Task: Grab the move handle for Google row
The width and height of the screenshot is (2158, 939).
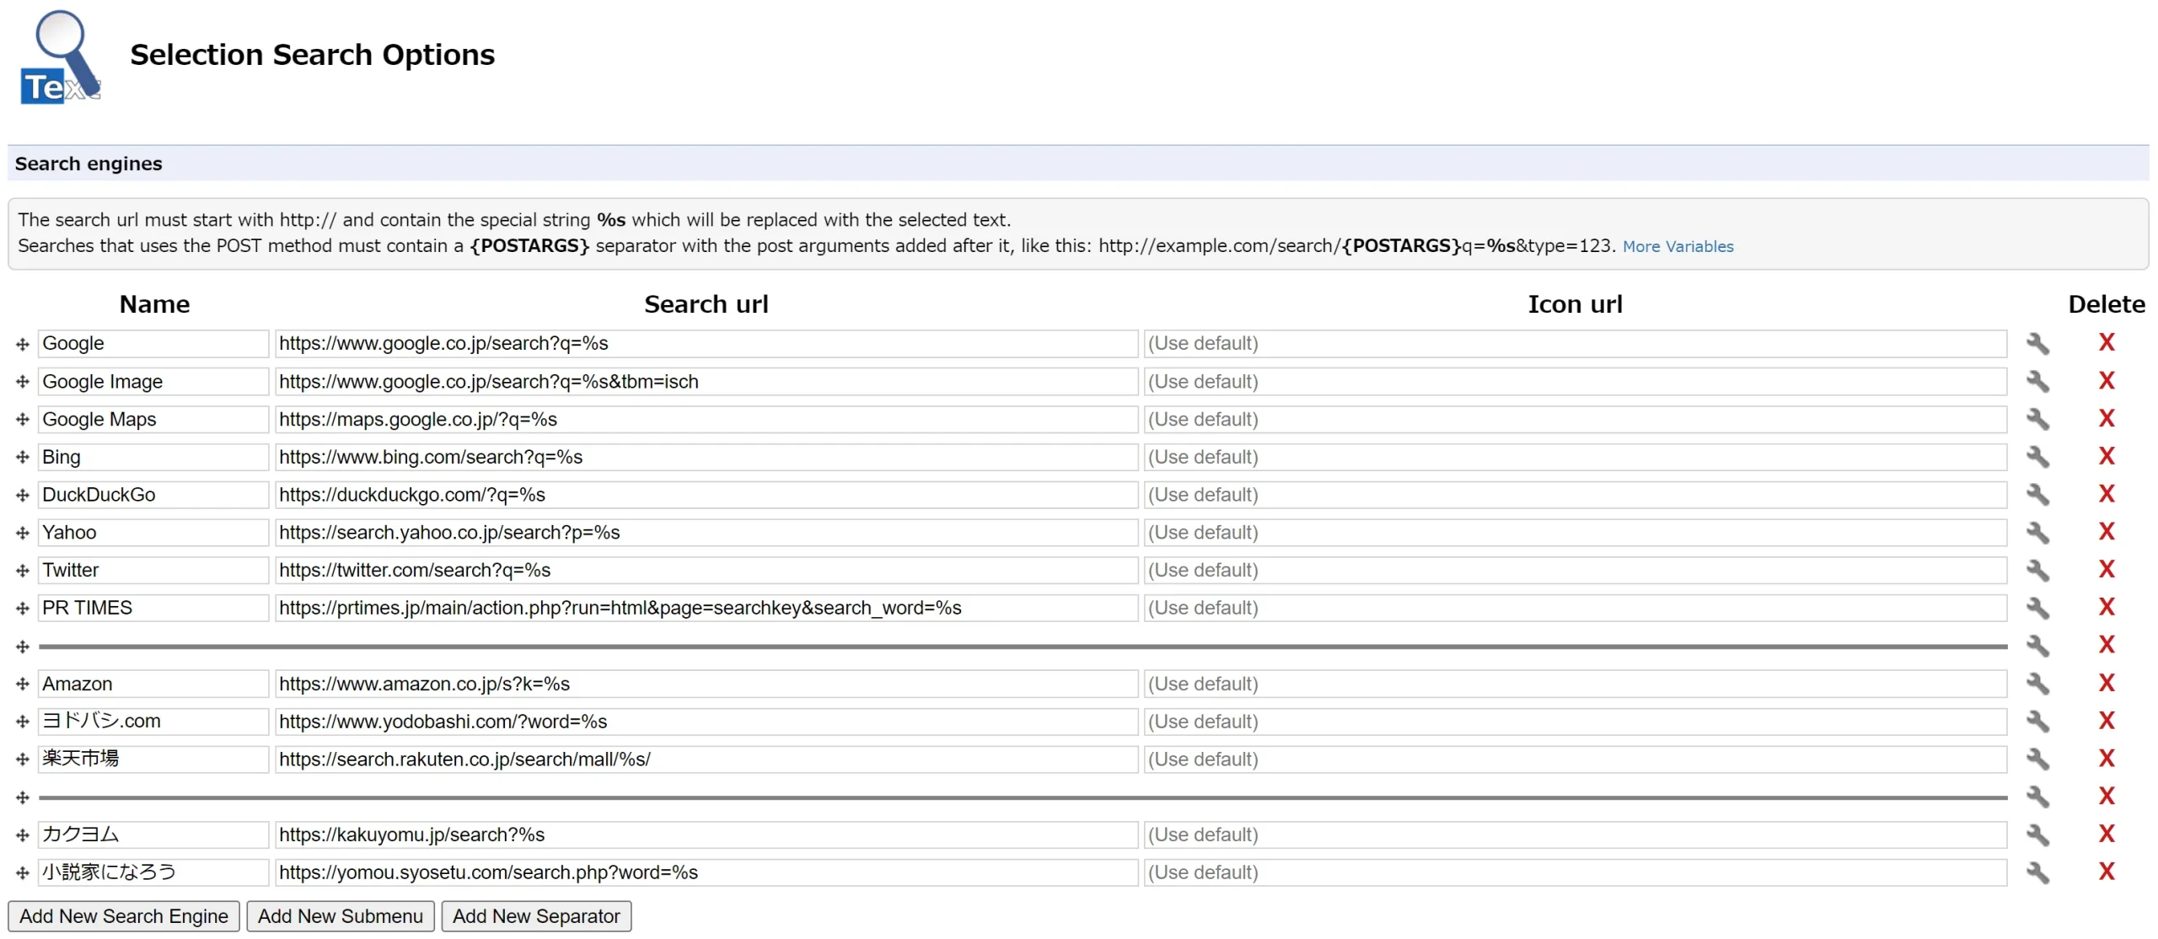Action: [x=23, y=345]
